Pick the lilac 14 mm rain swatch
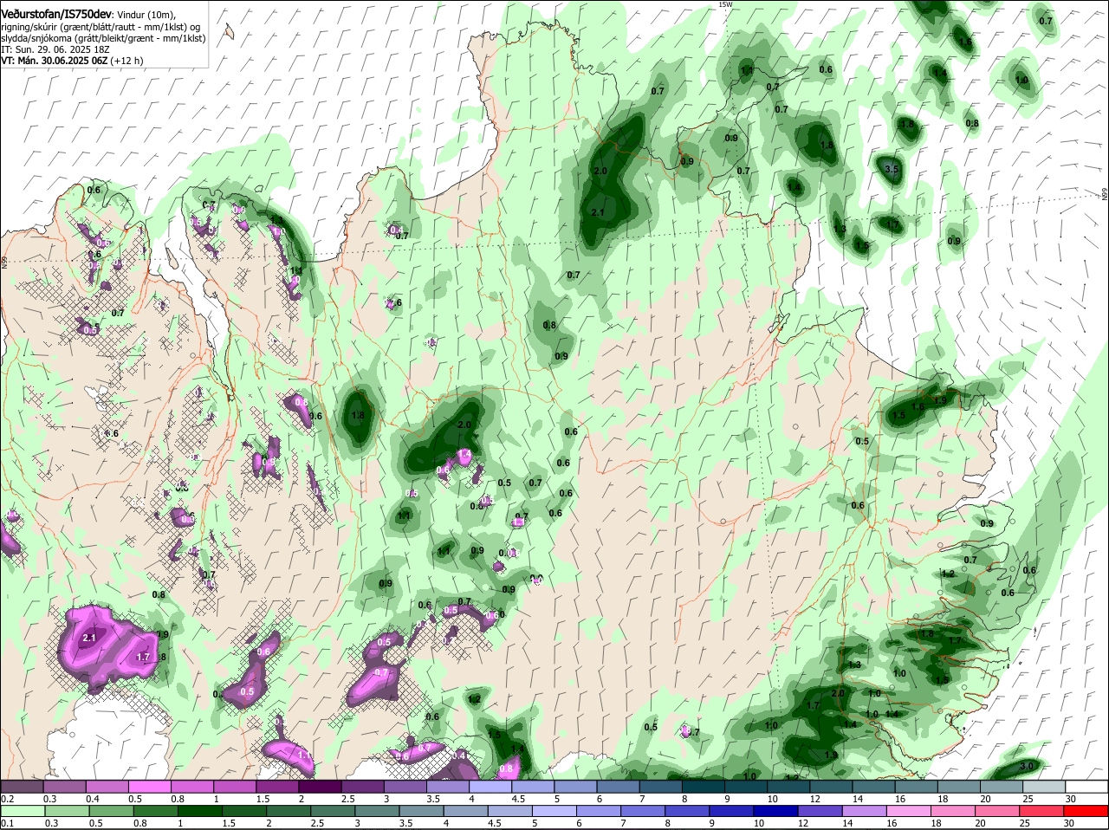This screenshot has width=1109, height=830. tap(864, 811)
